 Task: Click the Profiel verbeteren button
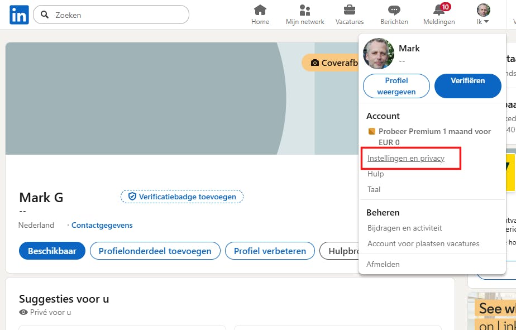[x=270, y=251]
